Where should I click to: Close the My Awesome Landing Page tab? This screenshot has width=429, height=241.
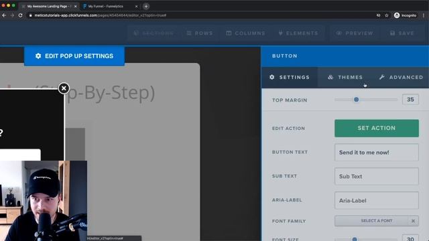click(76, 6)
